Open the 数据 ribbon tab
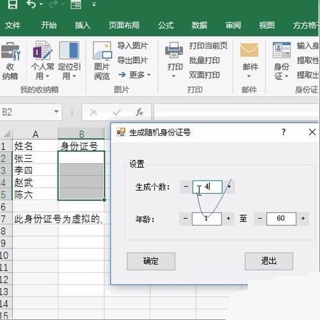 (x=199, y=26)
